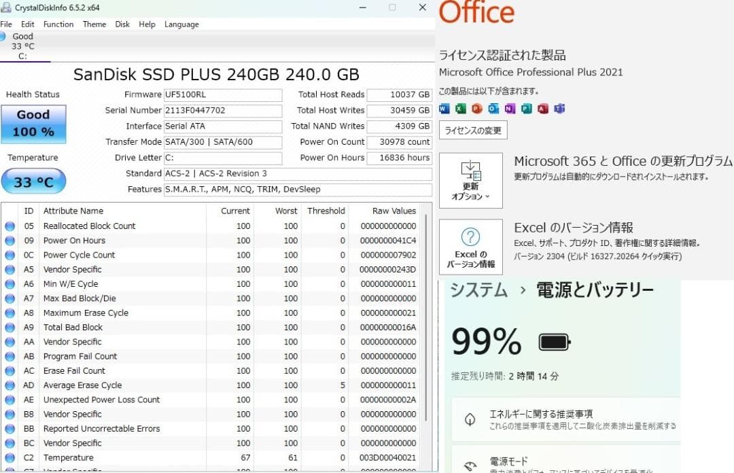Click the Excel icon in the products row
The height and width of the screenshot is (473, 734).
(x=459, y=109)
